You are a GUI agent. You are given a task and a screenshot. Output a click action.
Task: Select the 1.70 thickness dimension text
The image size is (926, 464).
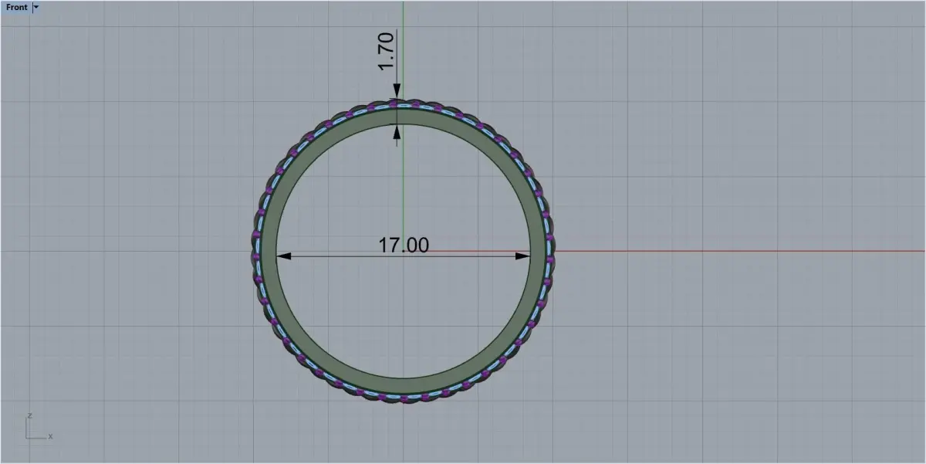(386, 51)
